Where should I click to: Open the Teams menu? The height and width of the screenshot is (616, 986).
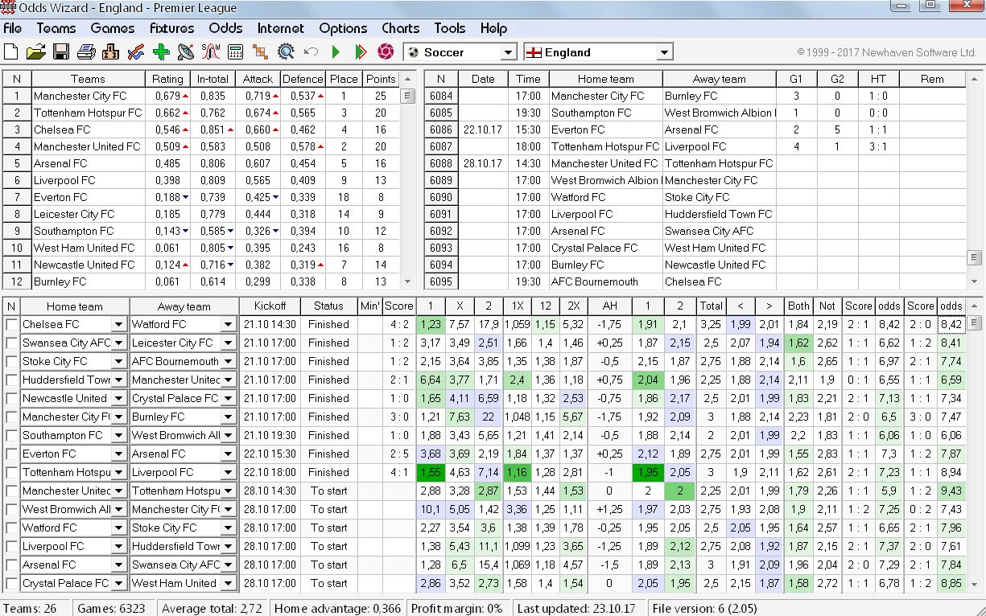click(56, 28)
